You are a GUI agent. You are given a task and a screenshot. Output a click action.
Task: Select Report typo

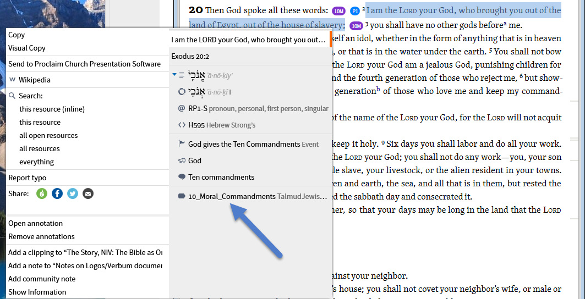(x=27, y=178)
